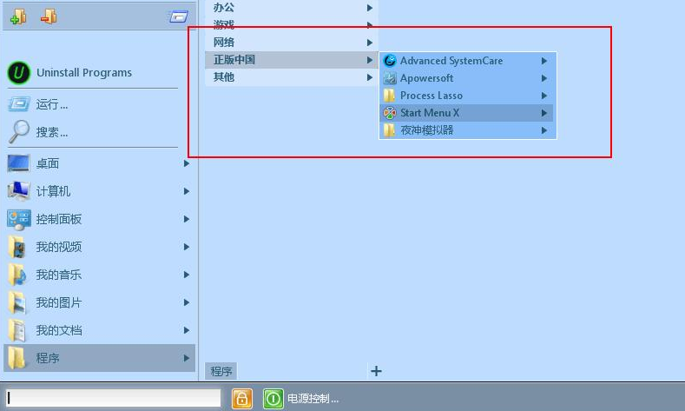The height and width of the screenshot is (411, 685).
Task: Expand the 程序 submenu arrow
Action: click(187, 358)
